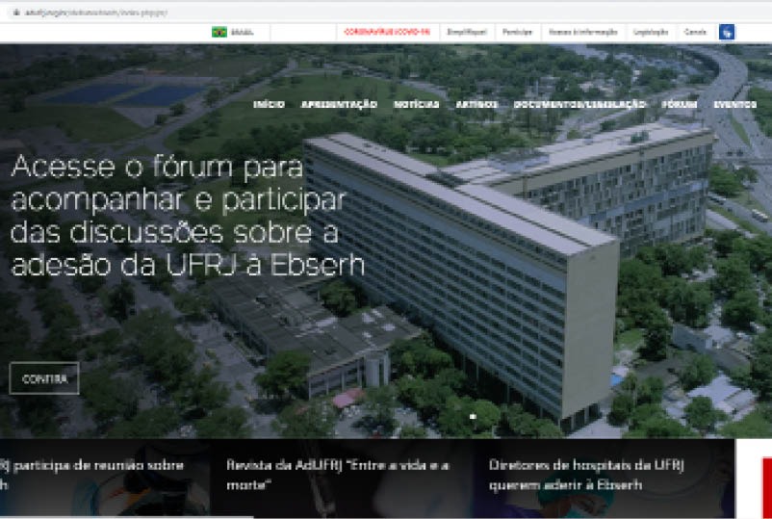
Task: Open the Coronavirus (COVID-19) link
Action: point(388,32)
